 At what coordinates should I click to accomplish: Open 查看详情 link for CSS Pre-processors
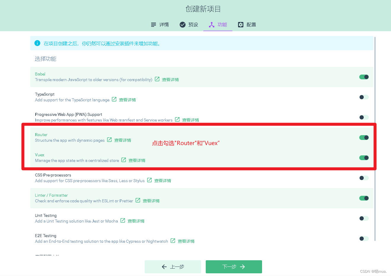[x=163, y=181]
